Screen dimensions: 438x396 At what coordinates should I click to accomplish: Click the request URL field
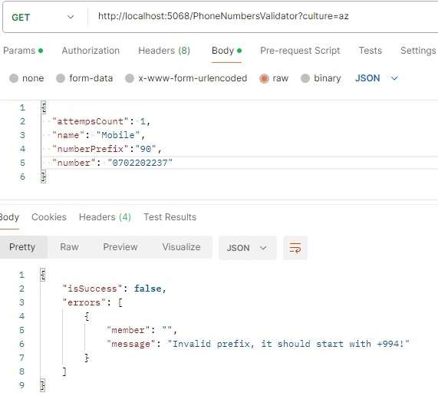(262, 16)
